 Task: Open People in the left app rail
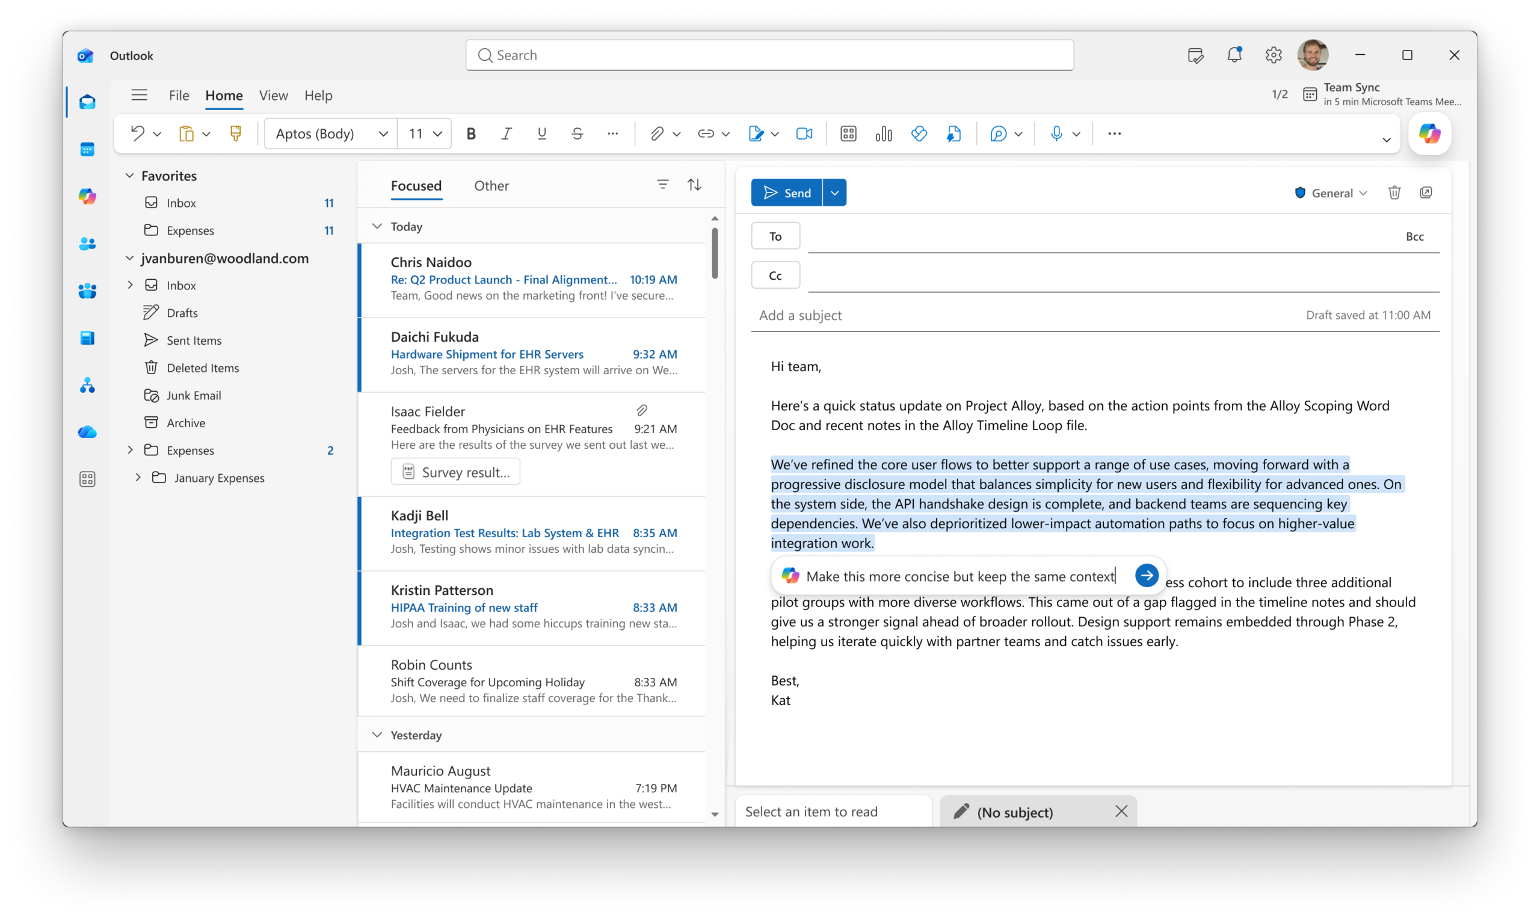pyautogui.click(x=87, y=244)
